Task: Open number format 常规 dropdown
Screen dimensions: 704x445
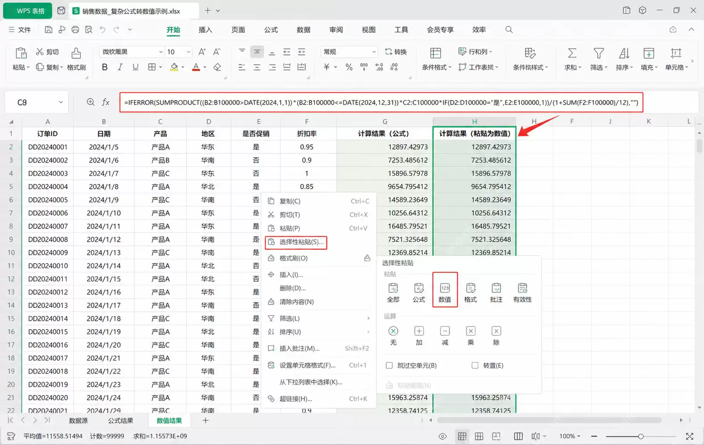Action: tap(373, 52)
